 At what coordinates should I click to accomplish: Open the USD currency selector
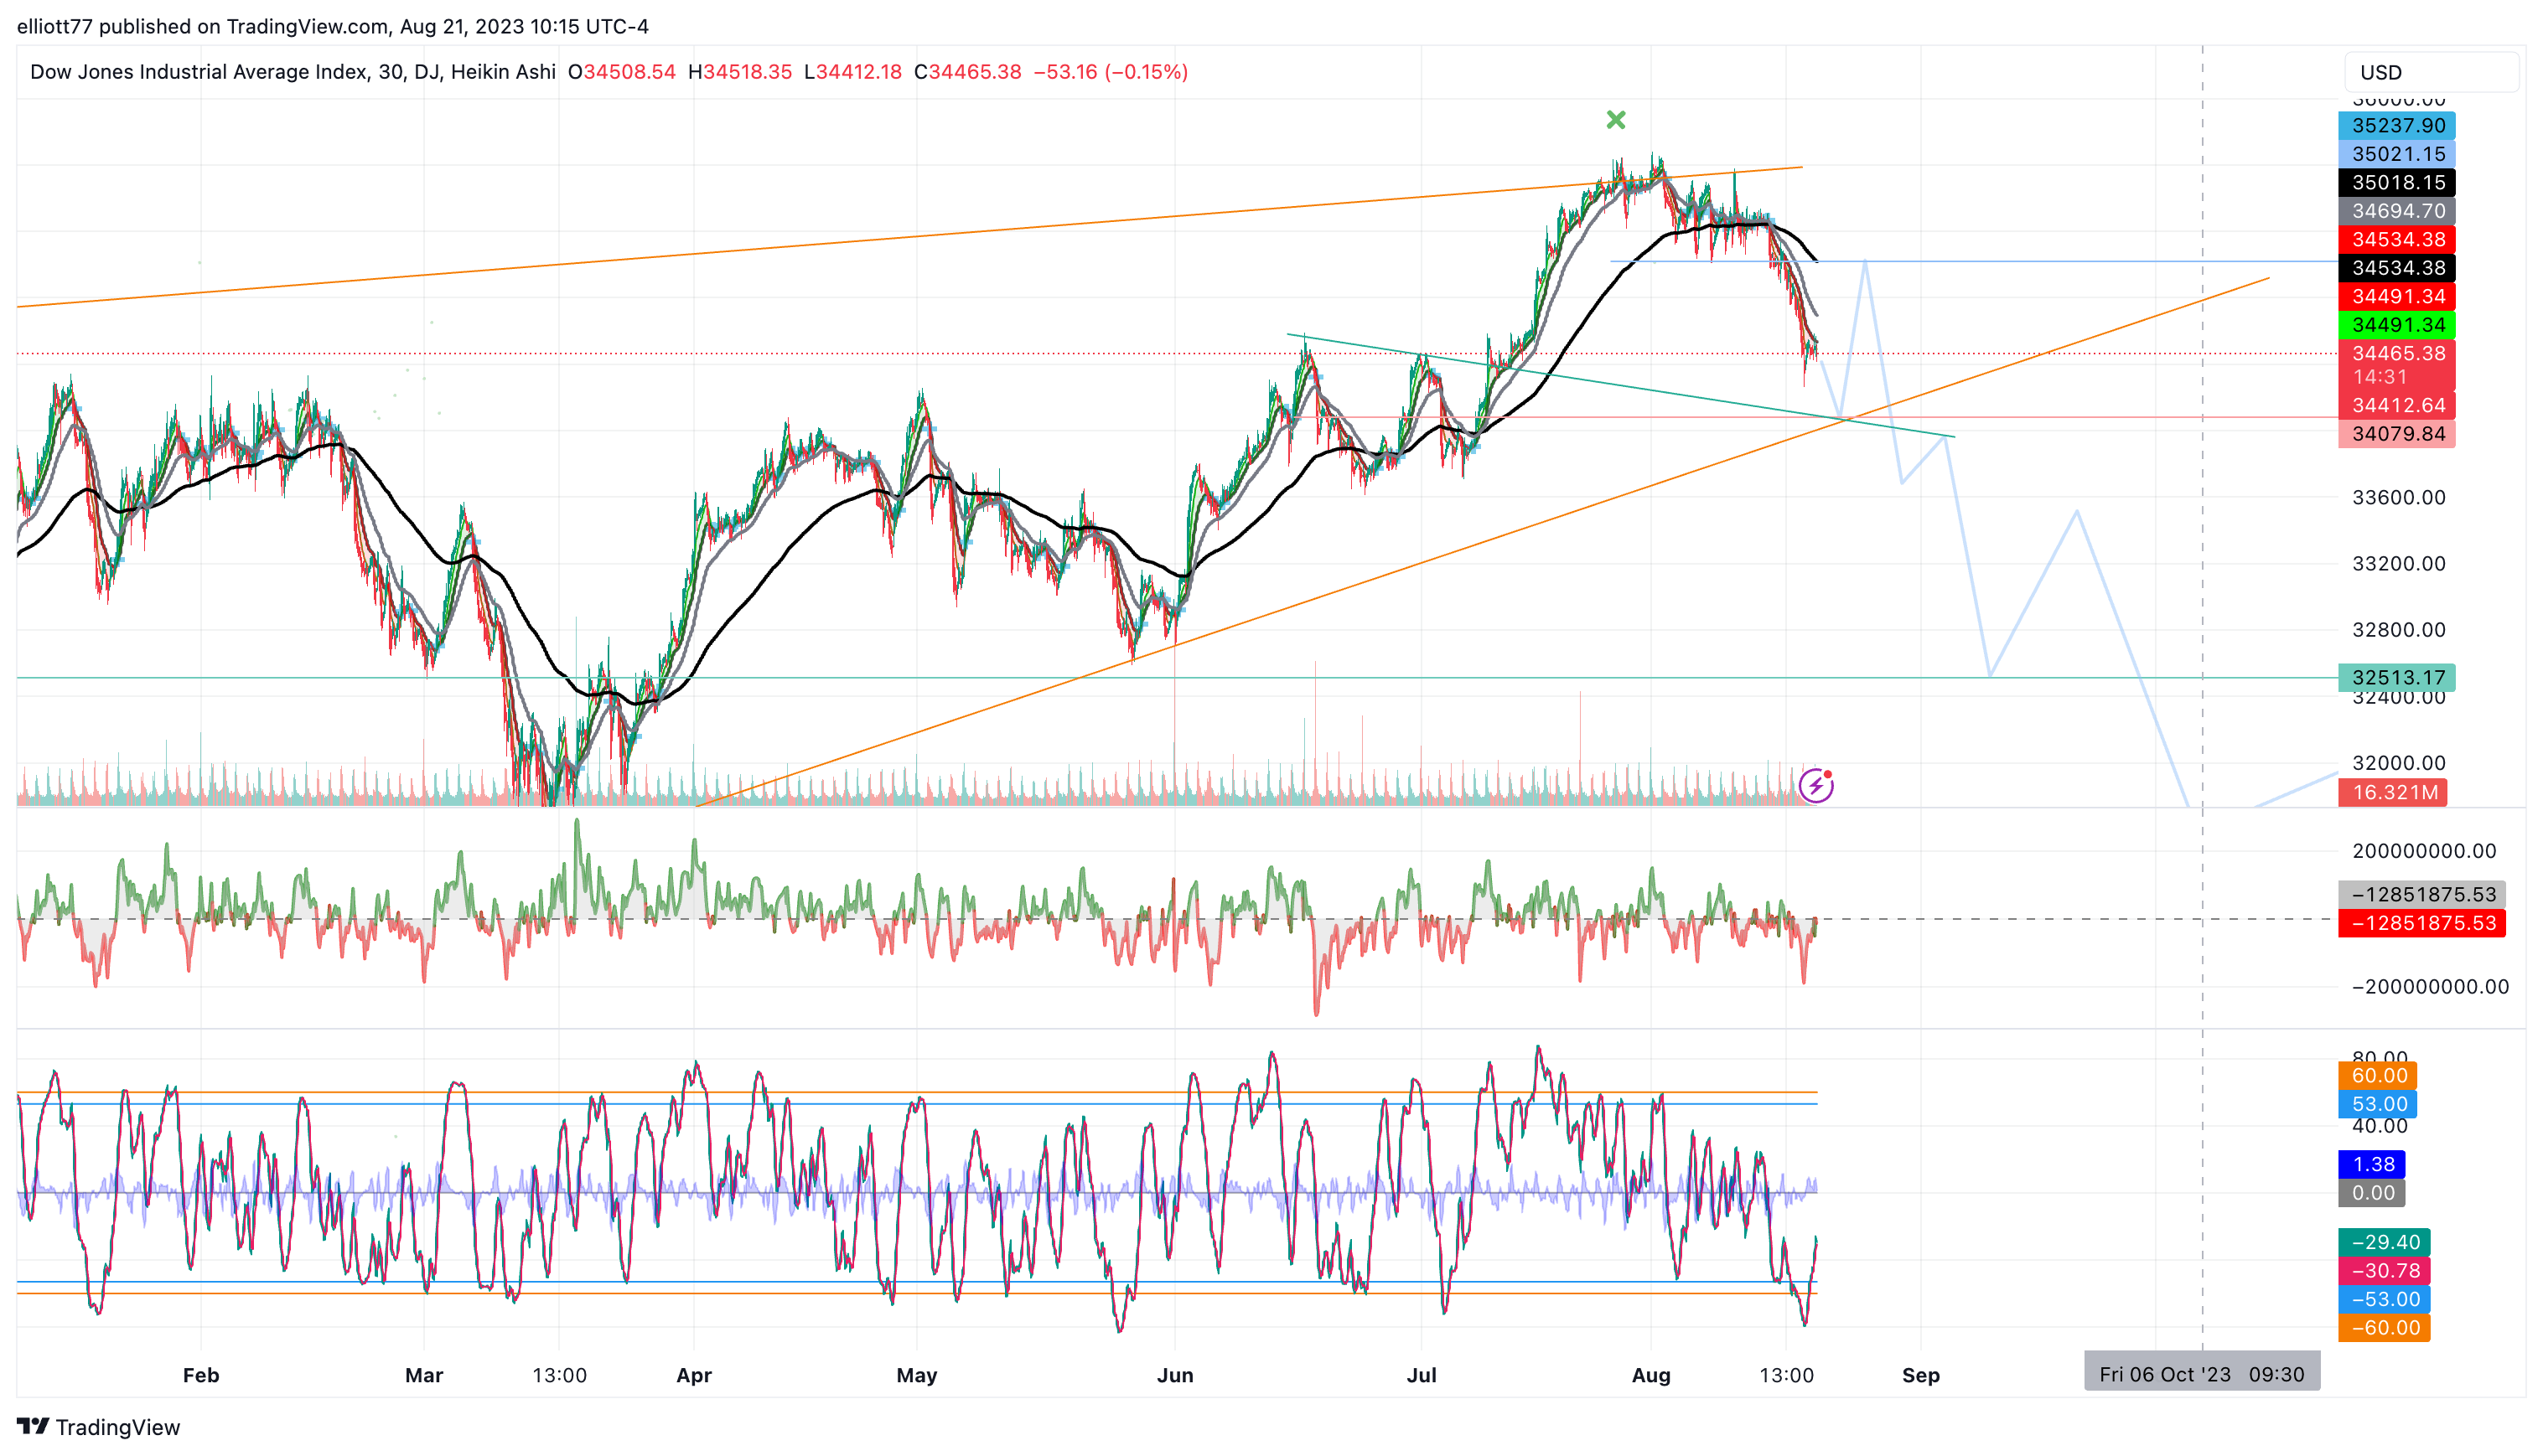pyautogui.click(x=2431, y=72)
